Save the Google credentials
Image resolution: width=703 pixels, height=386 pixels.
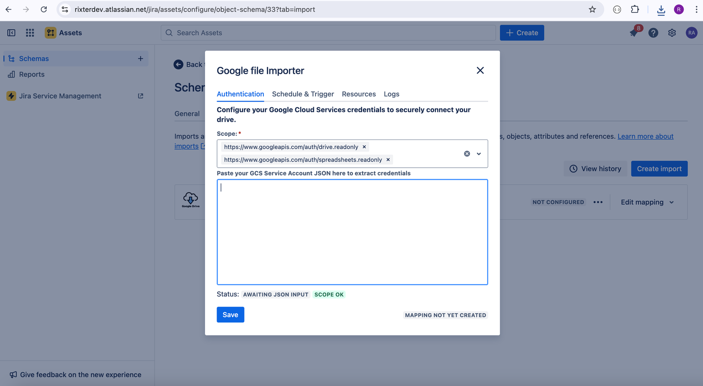point(230,315)
